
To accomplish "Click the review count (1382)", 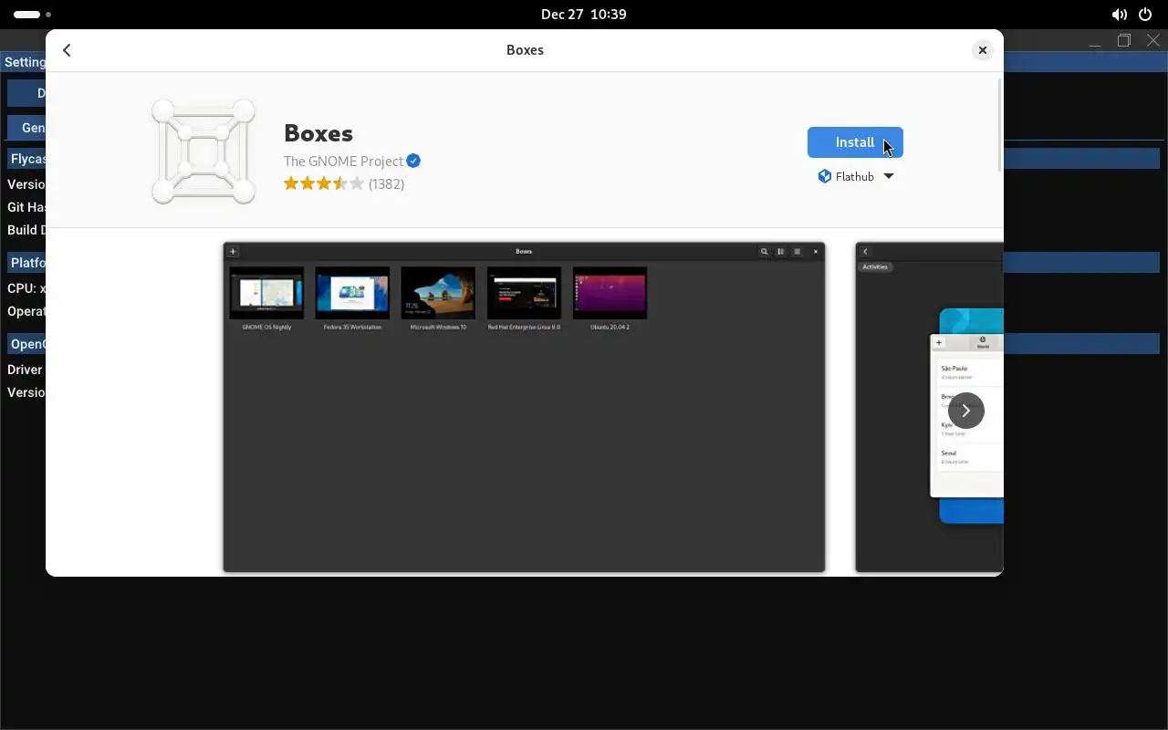I will pyautogui.click(x=386, y=183).
